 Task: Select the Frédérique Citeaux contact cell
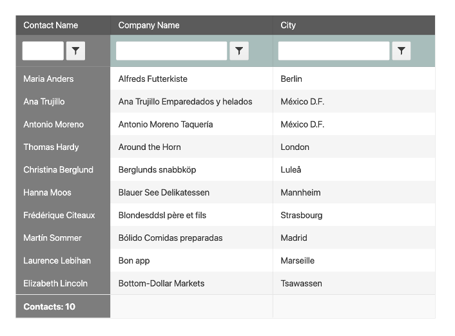59,216
